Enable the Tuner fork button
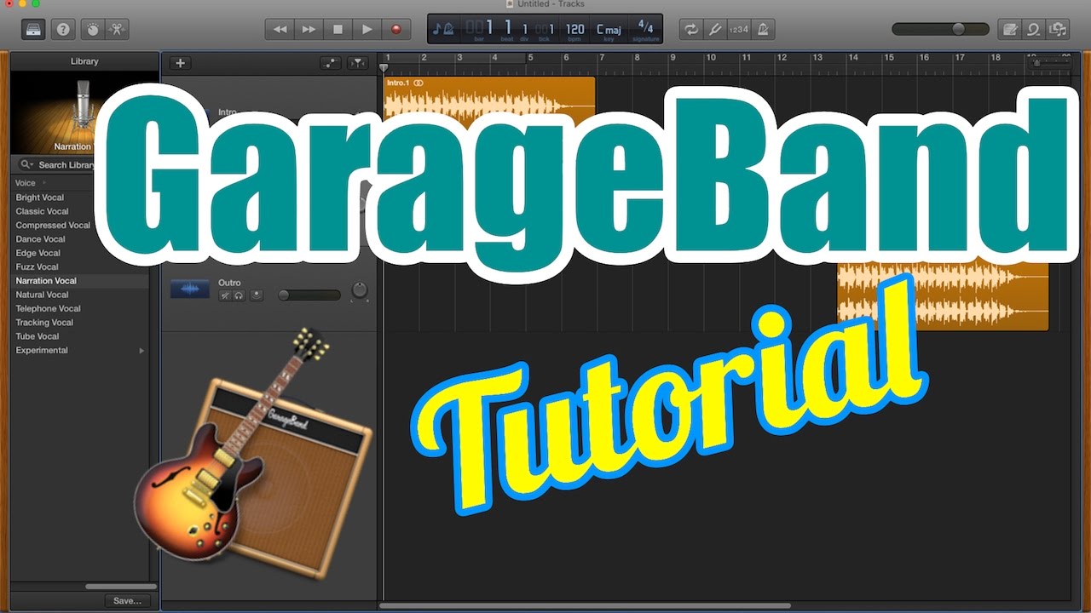This screenshot has height=613, width=1091. [714, 29]
